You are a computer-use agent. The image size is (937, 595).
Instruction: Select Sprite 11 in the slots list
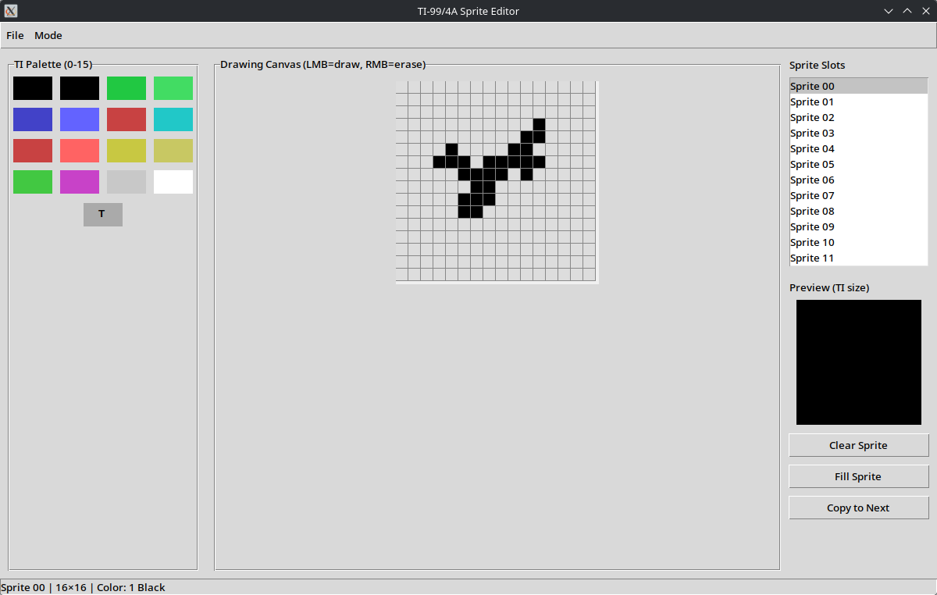click(x=858, y=258)
